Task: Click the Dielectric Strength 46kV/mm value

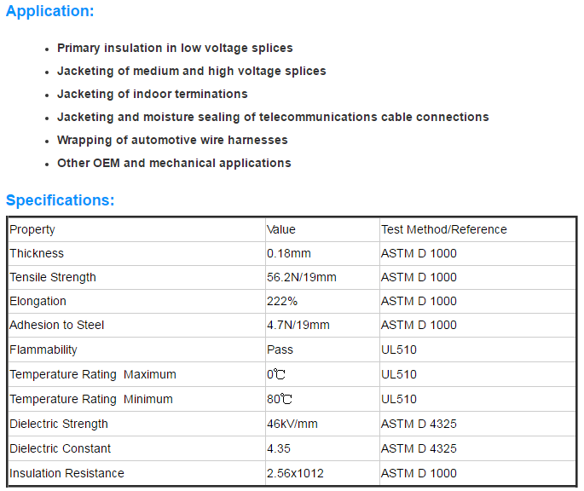Action: pyautogui.click(x=292, y=424)
